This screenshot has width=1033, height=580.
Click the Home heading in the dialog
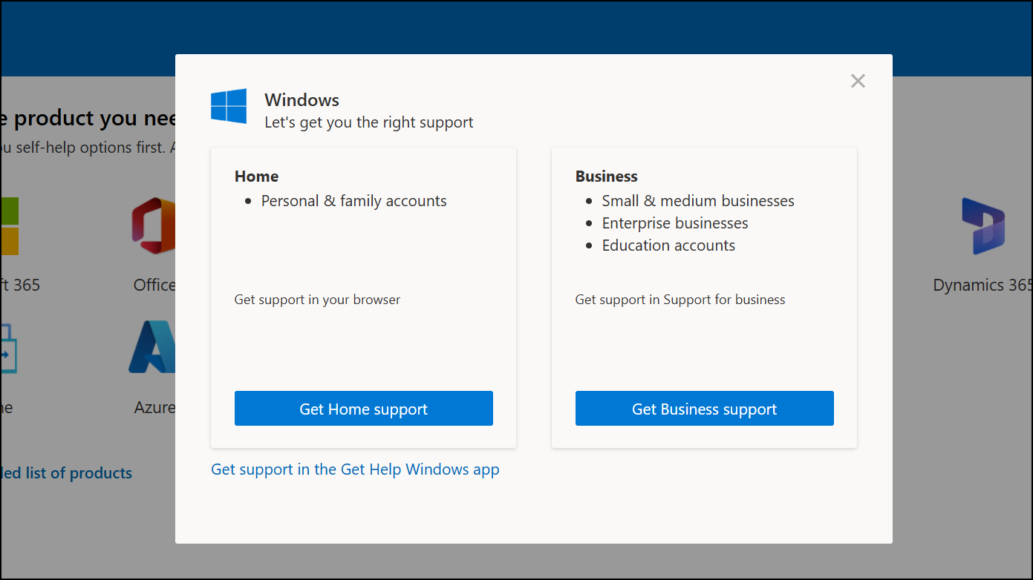[x=257, y=177]
